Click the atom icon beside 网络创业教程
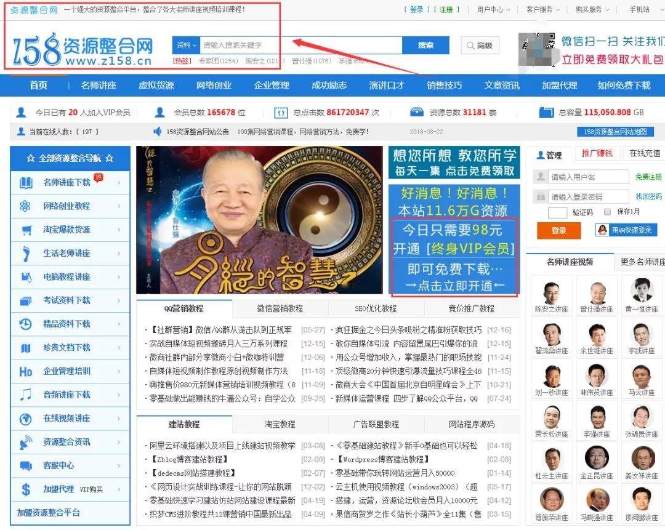Image resolution: width=665 pixels, height=530 pixels. pos(25,206)
